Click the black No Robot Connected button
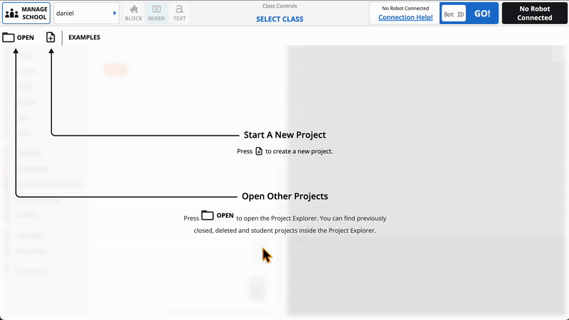The width and height of the screenshot is (569, 320). tap(534, 13)
